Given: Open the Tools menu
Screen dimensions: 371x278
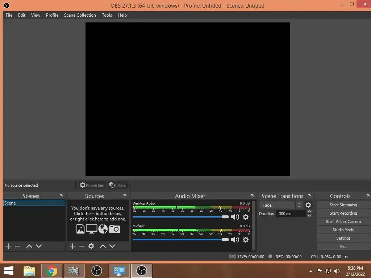Looking at the screenshot, I should 107,15.
